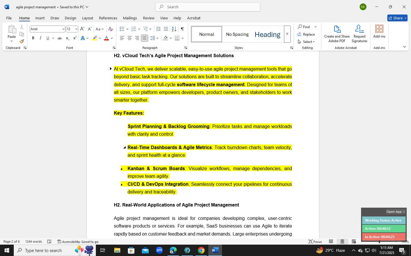The width and height of the screenshot is (411, 256).
Task: Click Open App in tracker widget
Action: [396, 212]
